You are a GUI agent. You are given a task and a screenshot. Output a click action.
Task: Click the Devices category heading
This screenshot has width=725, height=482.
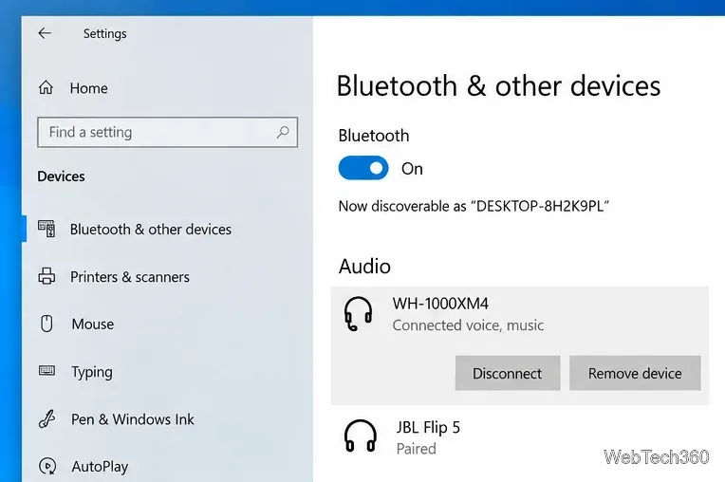click(x=61, y=176)
